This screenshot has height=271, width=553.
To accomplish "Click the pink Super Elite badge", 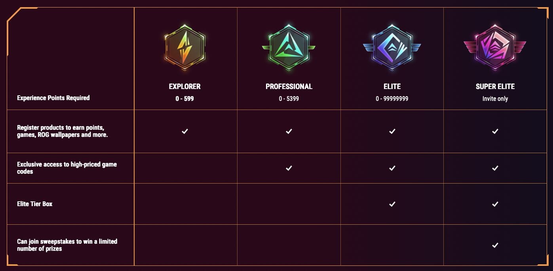I will click(x=495, y=47).
